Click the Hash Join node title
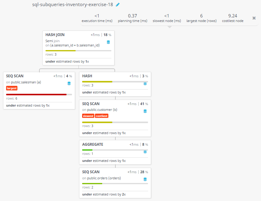Viewport: 261px width, 201px height. point(55,35)
